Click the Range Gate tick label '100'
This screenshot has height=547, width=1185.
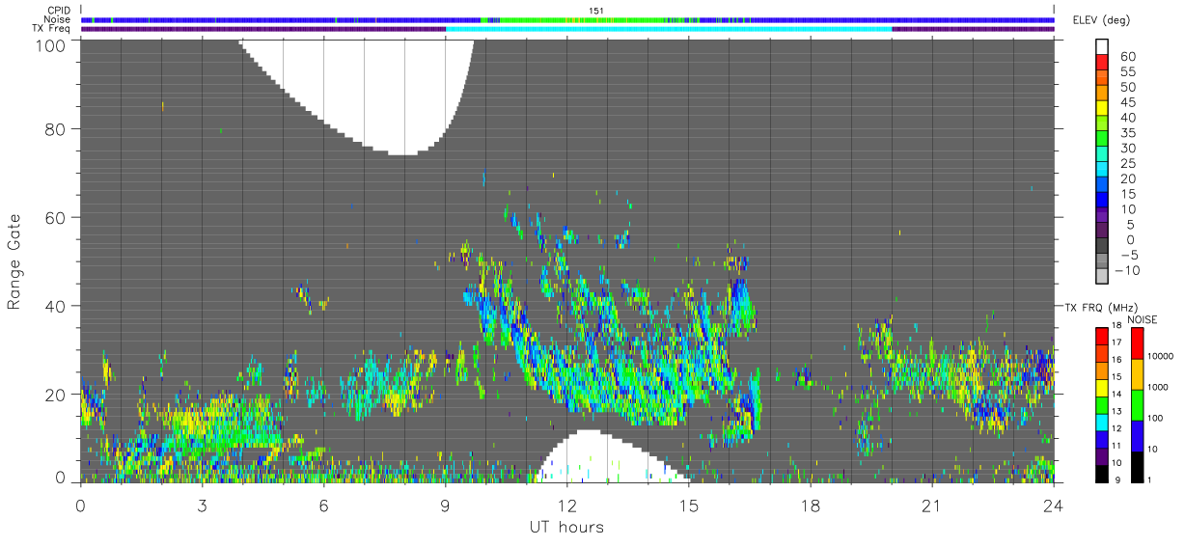[50, 44]
